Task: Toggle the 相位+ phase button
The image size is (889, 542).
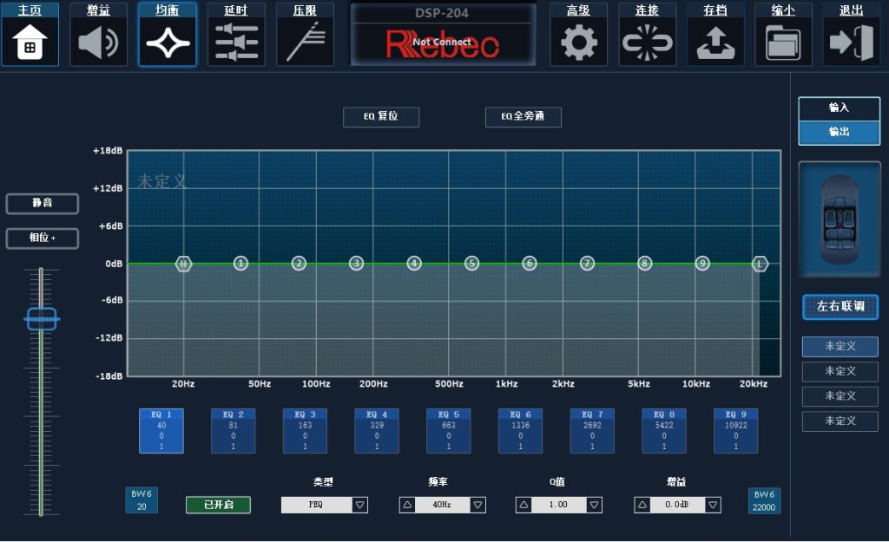Action: pyautogui.click(x=43, y=238)
